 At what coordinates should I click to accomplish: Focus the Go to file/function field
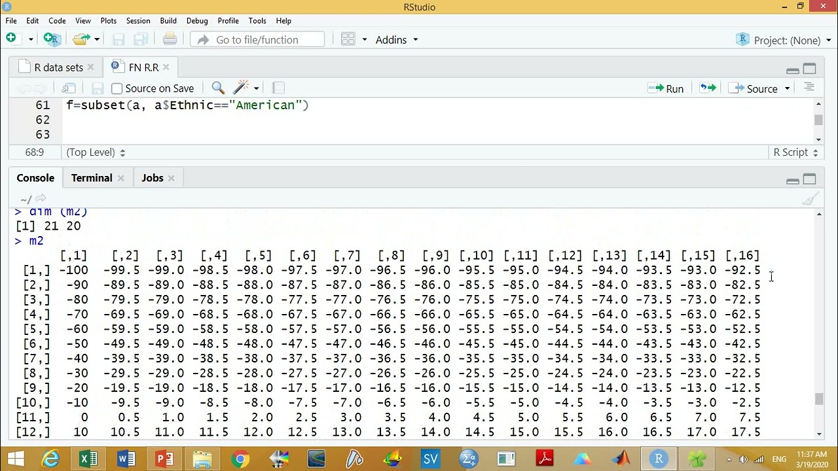pyautogui.click(x=257, y=40)
